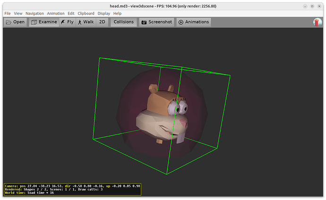The width and height of the screenshot is (326, 200).
Task: Open the Help menu
Action: coord(117,14)
